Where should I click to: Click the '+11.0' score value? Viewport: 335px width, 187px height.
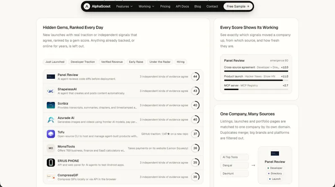coord(285,77)
